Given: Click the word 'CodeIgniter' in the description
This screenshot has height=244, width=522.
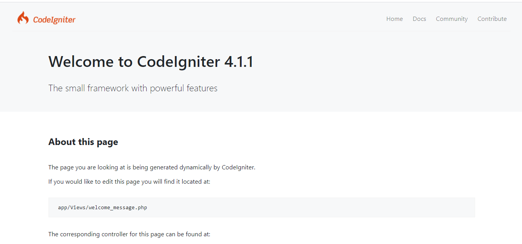Looking at the screenshot, I should point(238,167).
